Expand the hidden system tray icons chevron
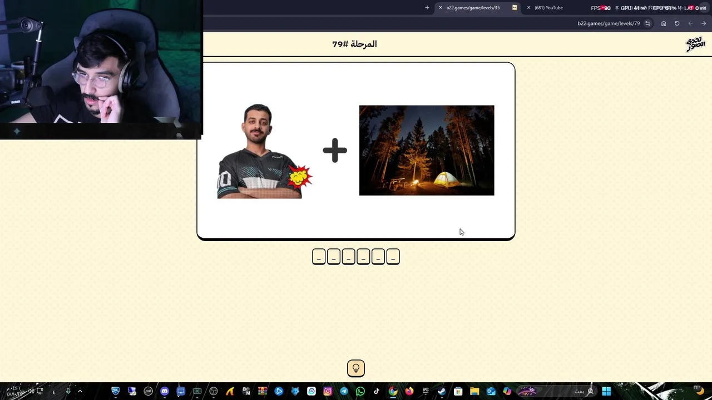Image resolution: width=712 pixels, height=400 pixels. 80,391
